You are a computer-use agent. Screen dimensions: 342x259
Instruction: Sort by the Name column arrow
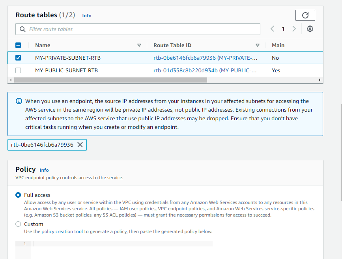click(x=139, y=45)
